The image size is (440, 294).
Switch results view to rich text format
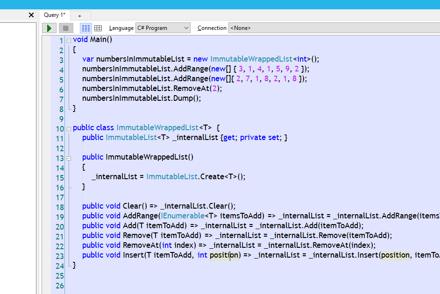pyautogui.click(x=86, y=28)
